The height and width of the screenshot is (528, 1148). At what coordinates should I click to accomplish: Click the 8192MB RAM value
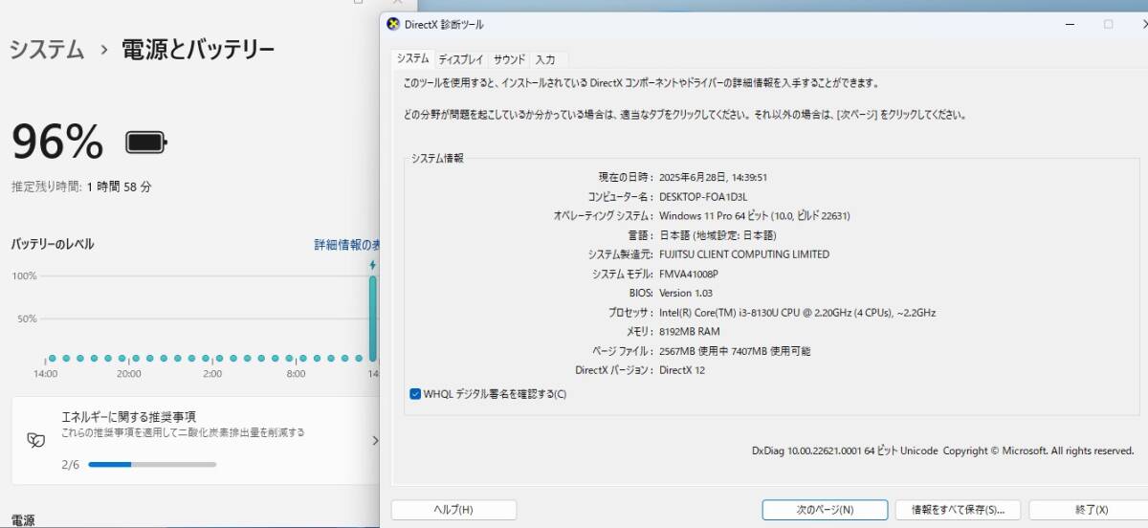coord(690,332)
